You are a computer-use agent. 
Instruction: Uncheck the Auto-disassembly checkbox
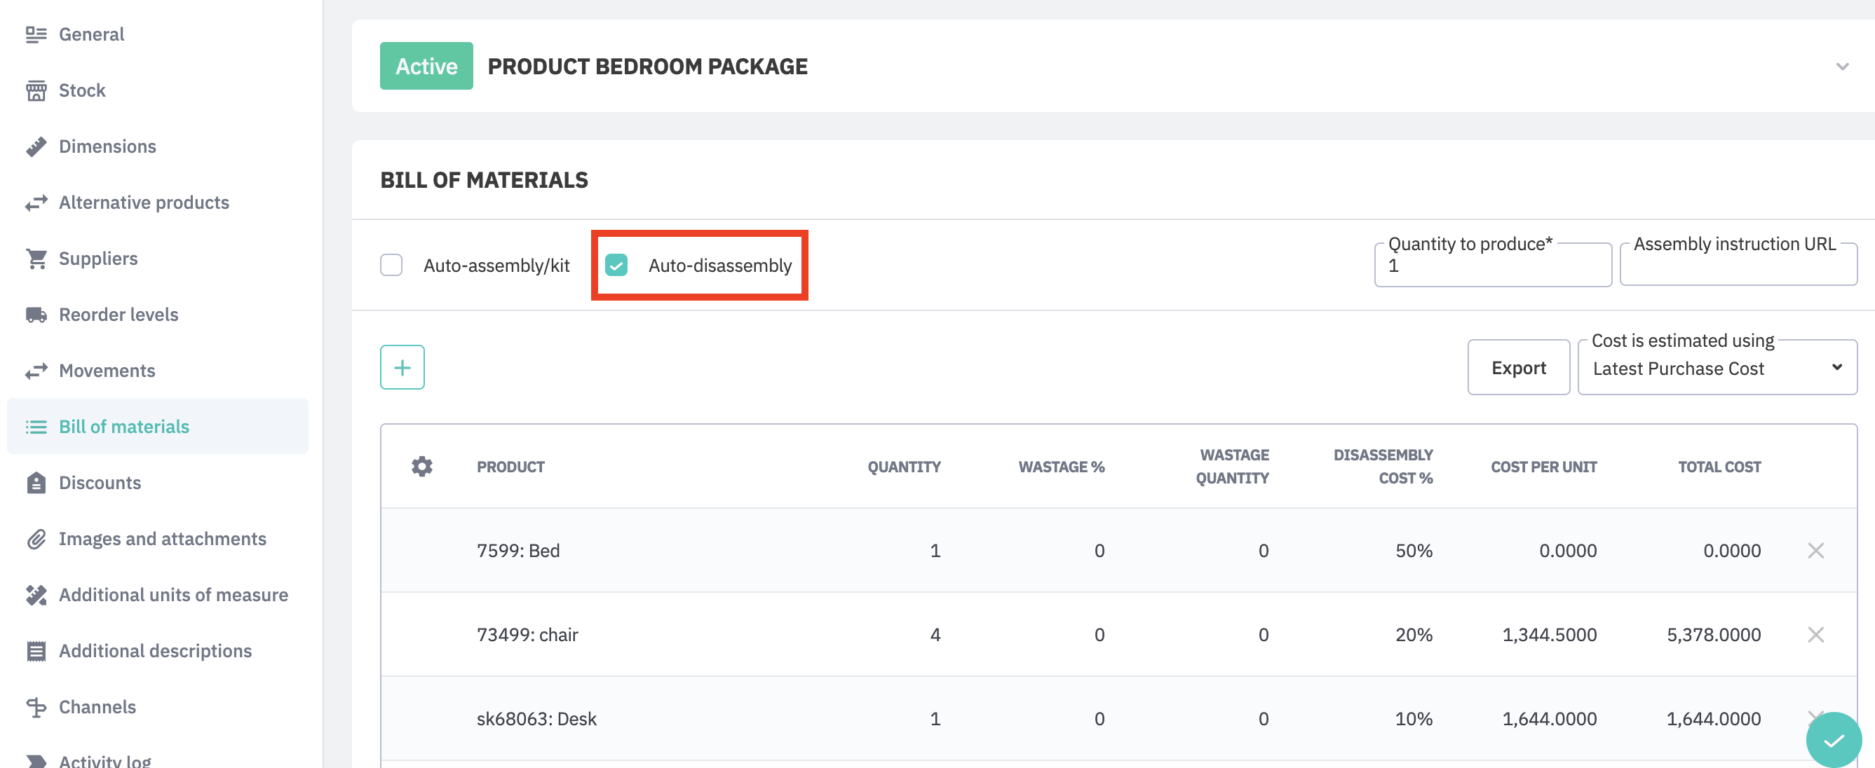[x=616, y=265]
